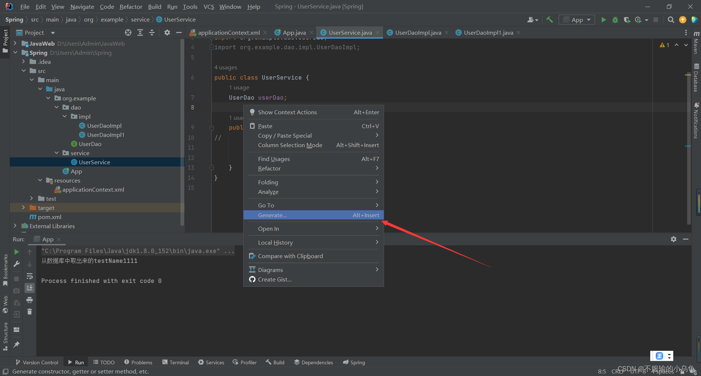This screenshot has height=376, width=701.
Task: Expand External Libraries node
Action: 15,226
